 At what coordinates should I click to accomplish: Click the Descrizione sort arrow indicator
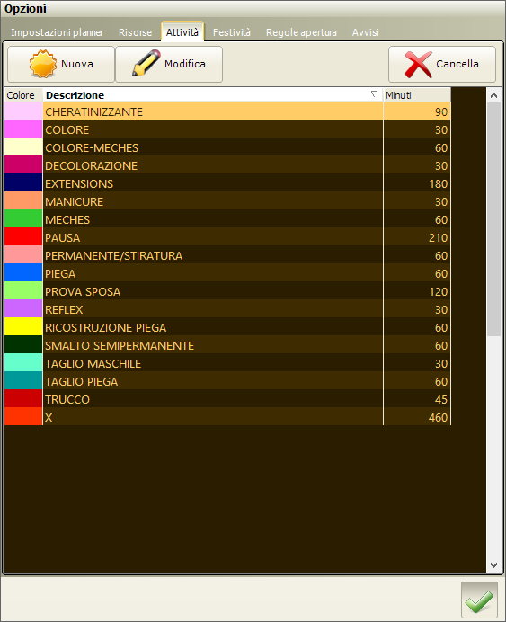coord(374,94)
